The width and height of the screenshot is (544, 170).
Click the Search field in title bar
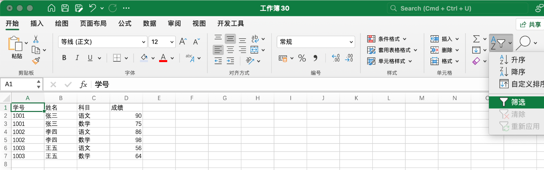tap(457, 8)
